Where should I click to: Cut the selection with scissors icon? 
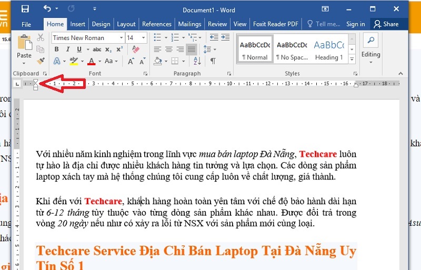[41, 37]
